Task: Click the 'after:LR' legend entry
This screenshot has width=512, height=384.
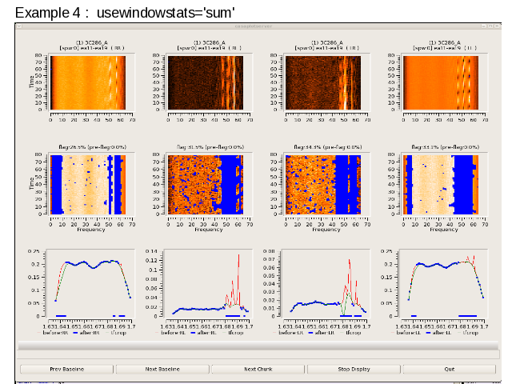Action: [x=322, y=333]
